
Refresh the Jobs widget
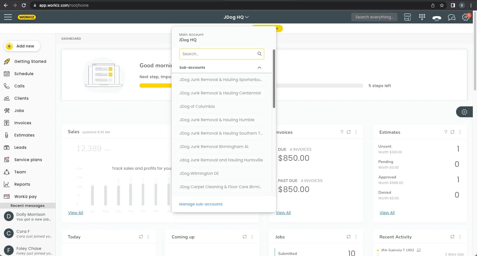point(349,237)
